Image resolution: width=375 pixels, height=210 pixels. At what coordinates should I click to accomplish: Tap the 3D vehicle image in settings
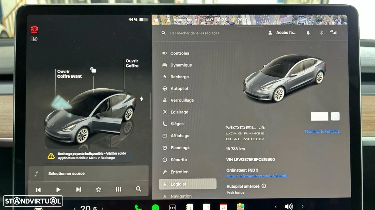point(284,78)
